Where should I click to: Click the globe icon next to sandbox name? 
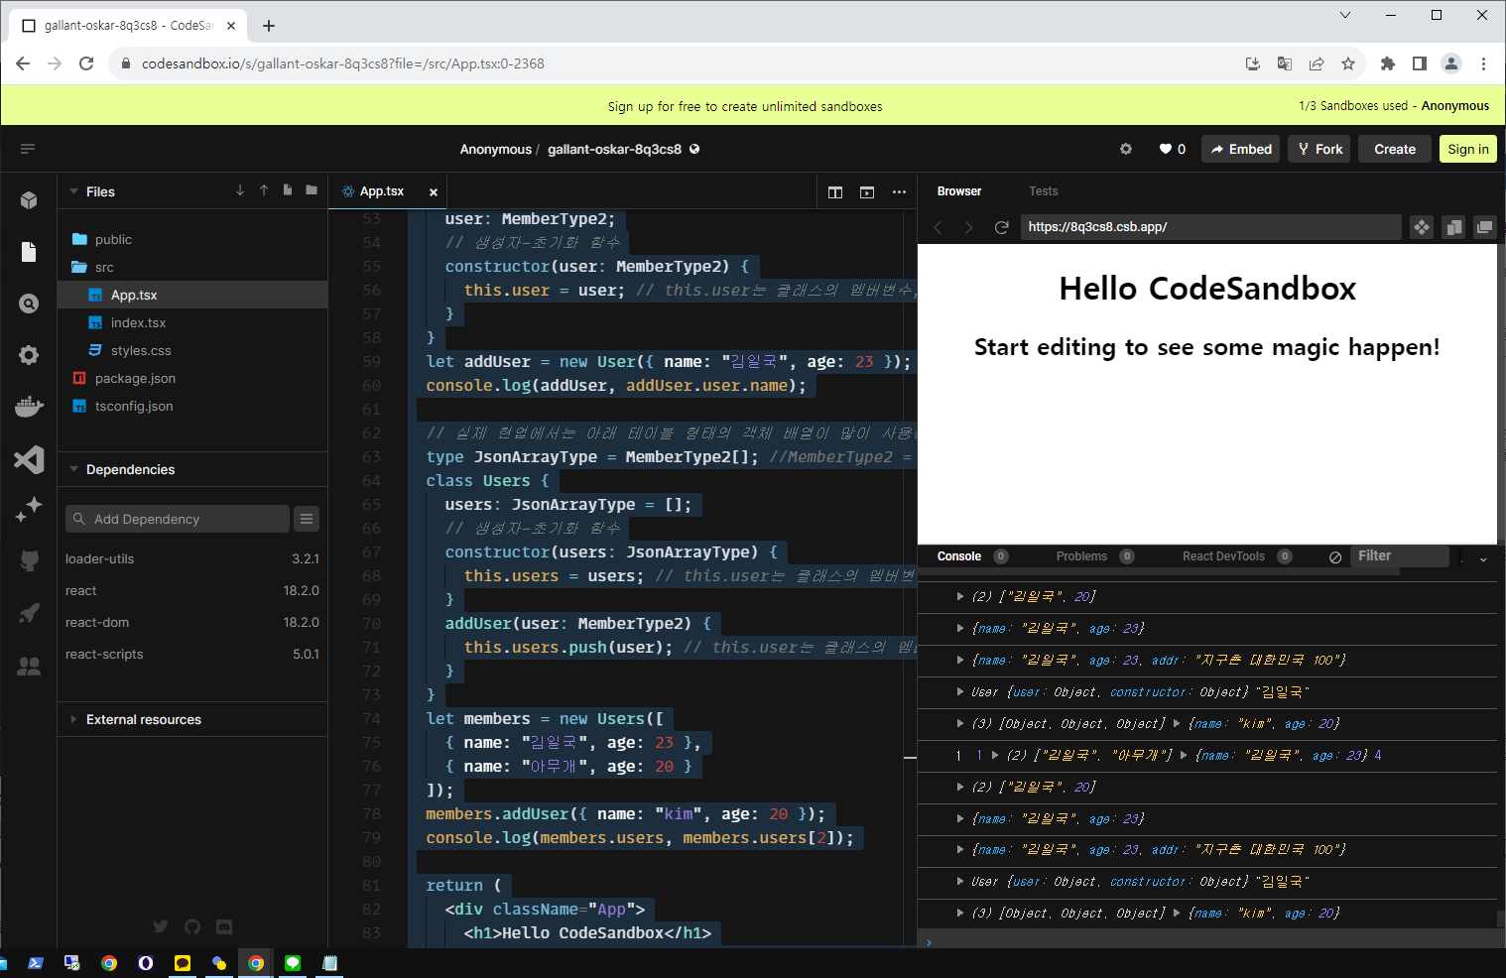(694, 149)
